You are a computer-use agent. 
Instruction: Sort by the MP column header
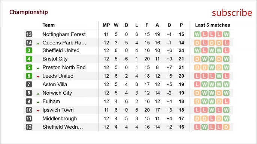pos(106,25)
